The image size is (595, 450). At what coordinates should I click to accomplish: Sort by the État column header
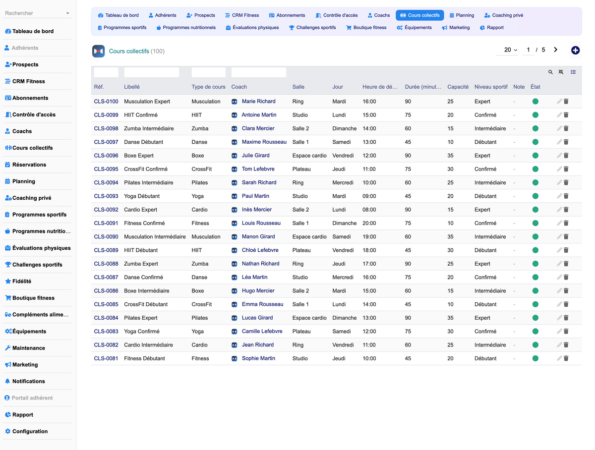[x=535, y=87]
